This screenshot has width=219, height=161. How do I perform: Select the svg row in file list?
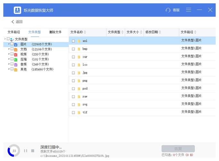click(x=142, y=104)
